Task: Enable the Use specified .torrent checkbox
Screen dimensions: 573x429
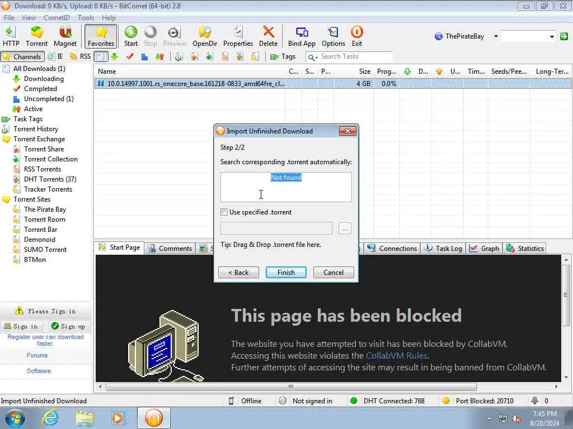Action: tap(224, 212)
